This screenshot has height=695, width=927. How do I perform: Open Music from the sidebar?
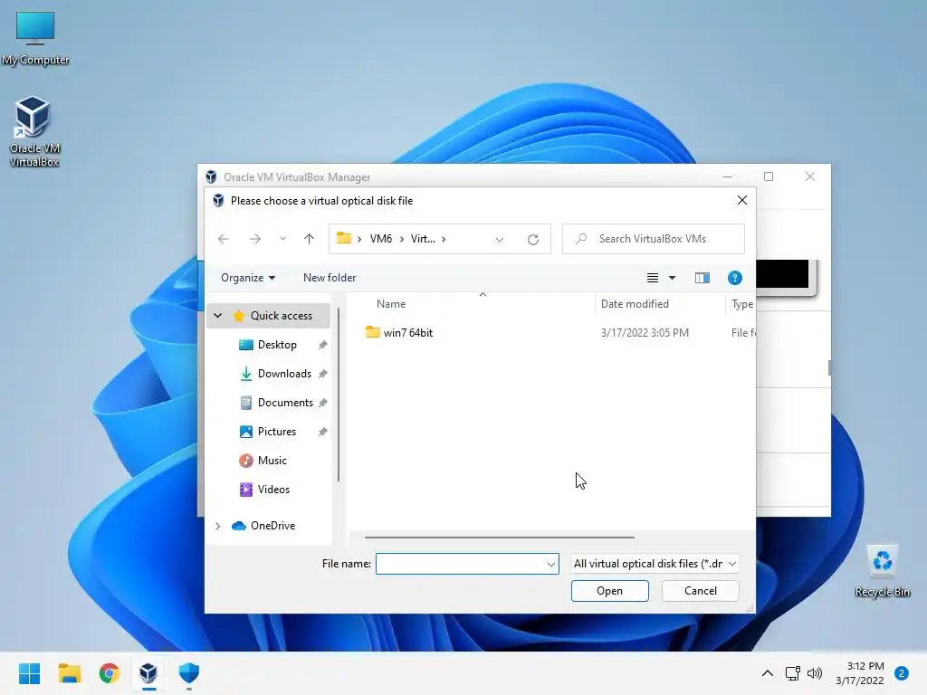pos(272,461)
